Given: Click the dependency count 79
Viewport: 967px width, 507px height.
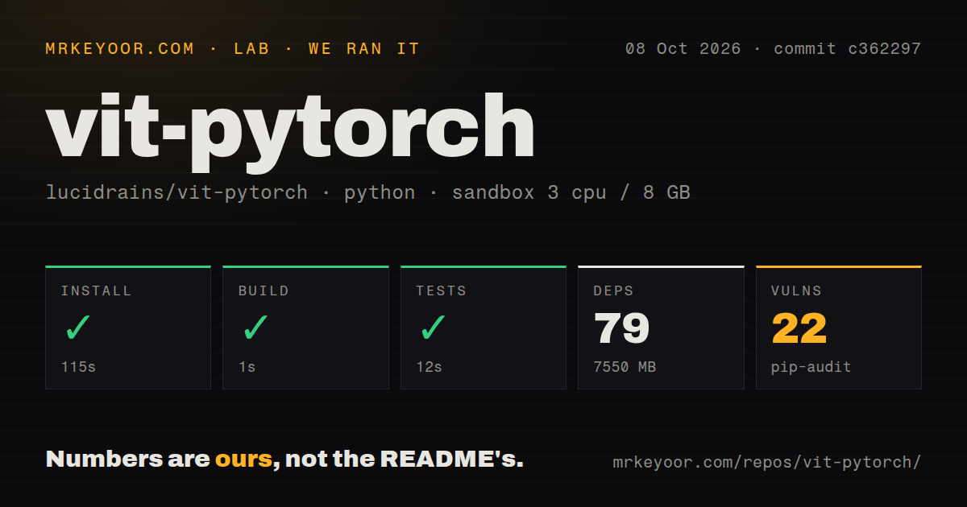Looking at the screenshot, I should point(622,328).
